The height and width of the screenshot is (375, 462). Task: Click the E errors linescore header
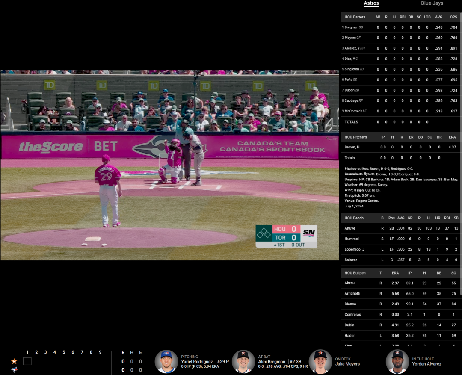pos(141,352)
